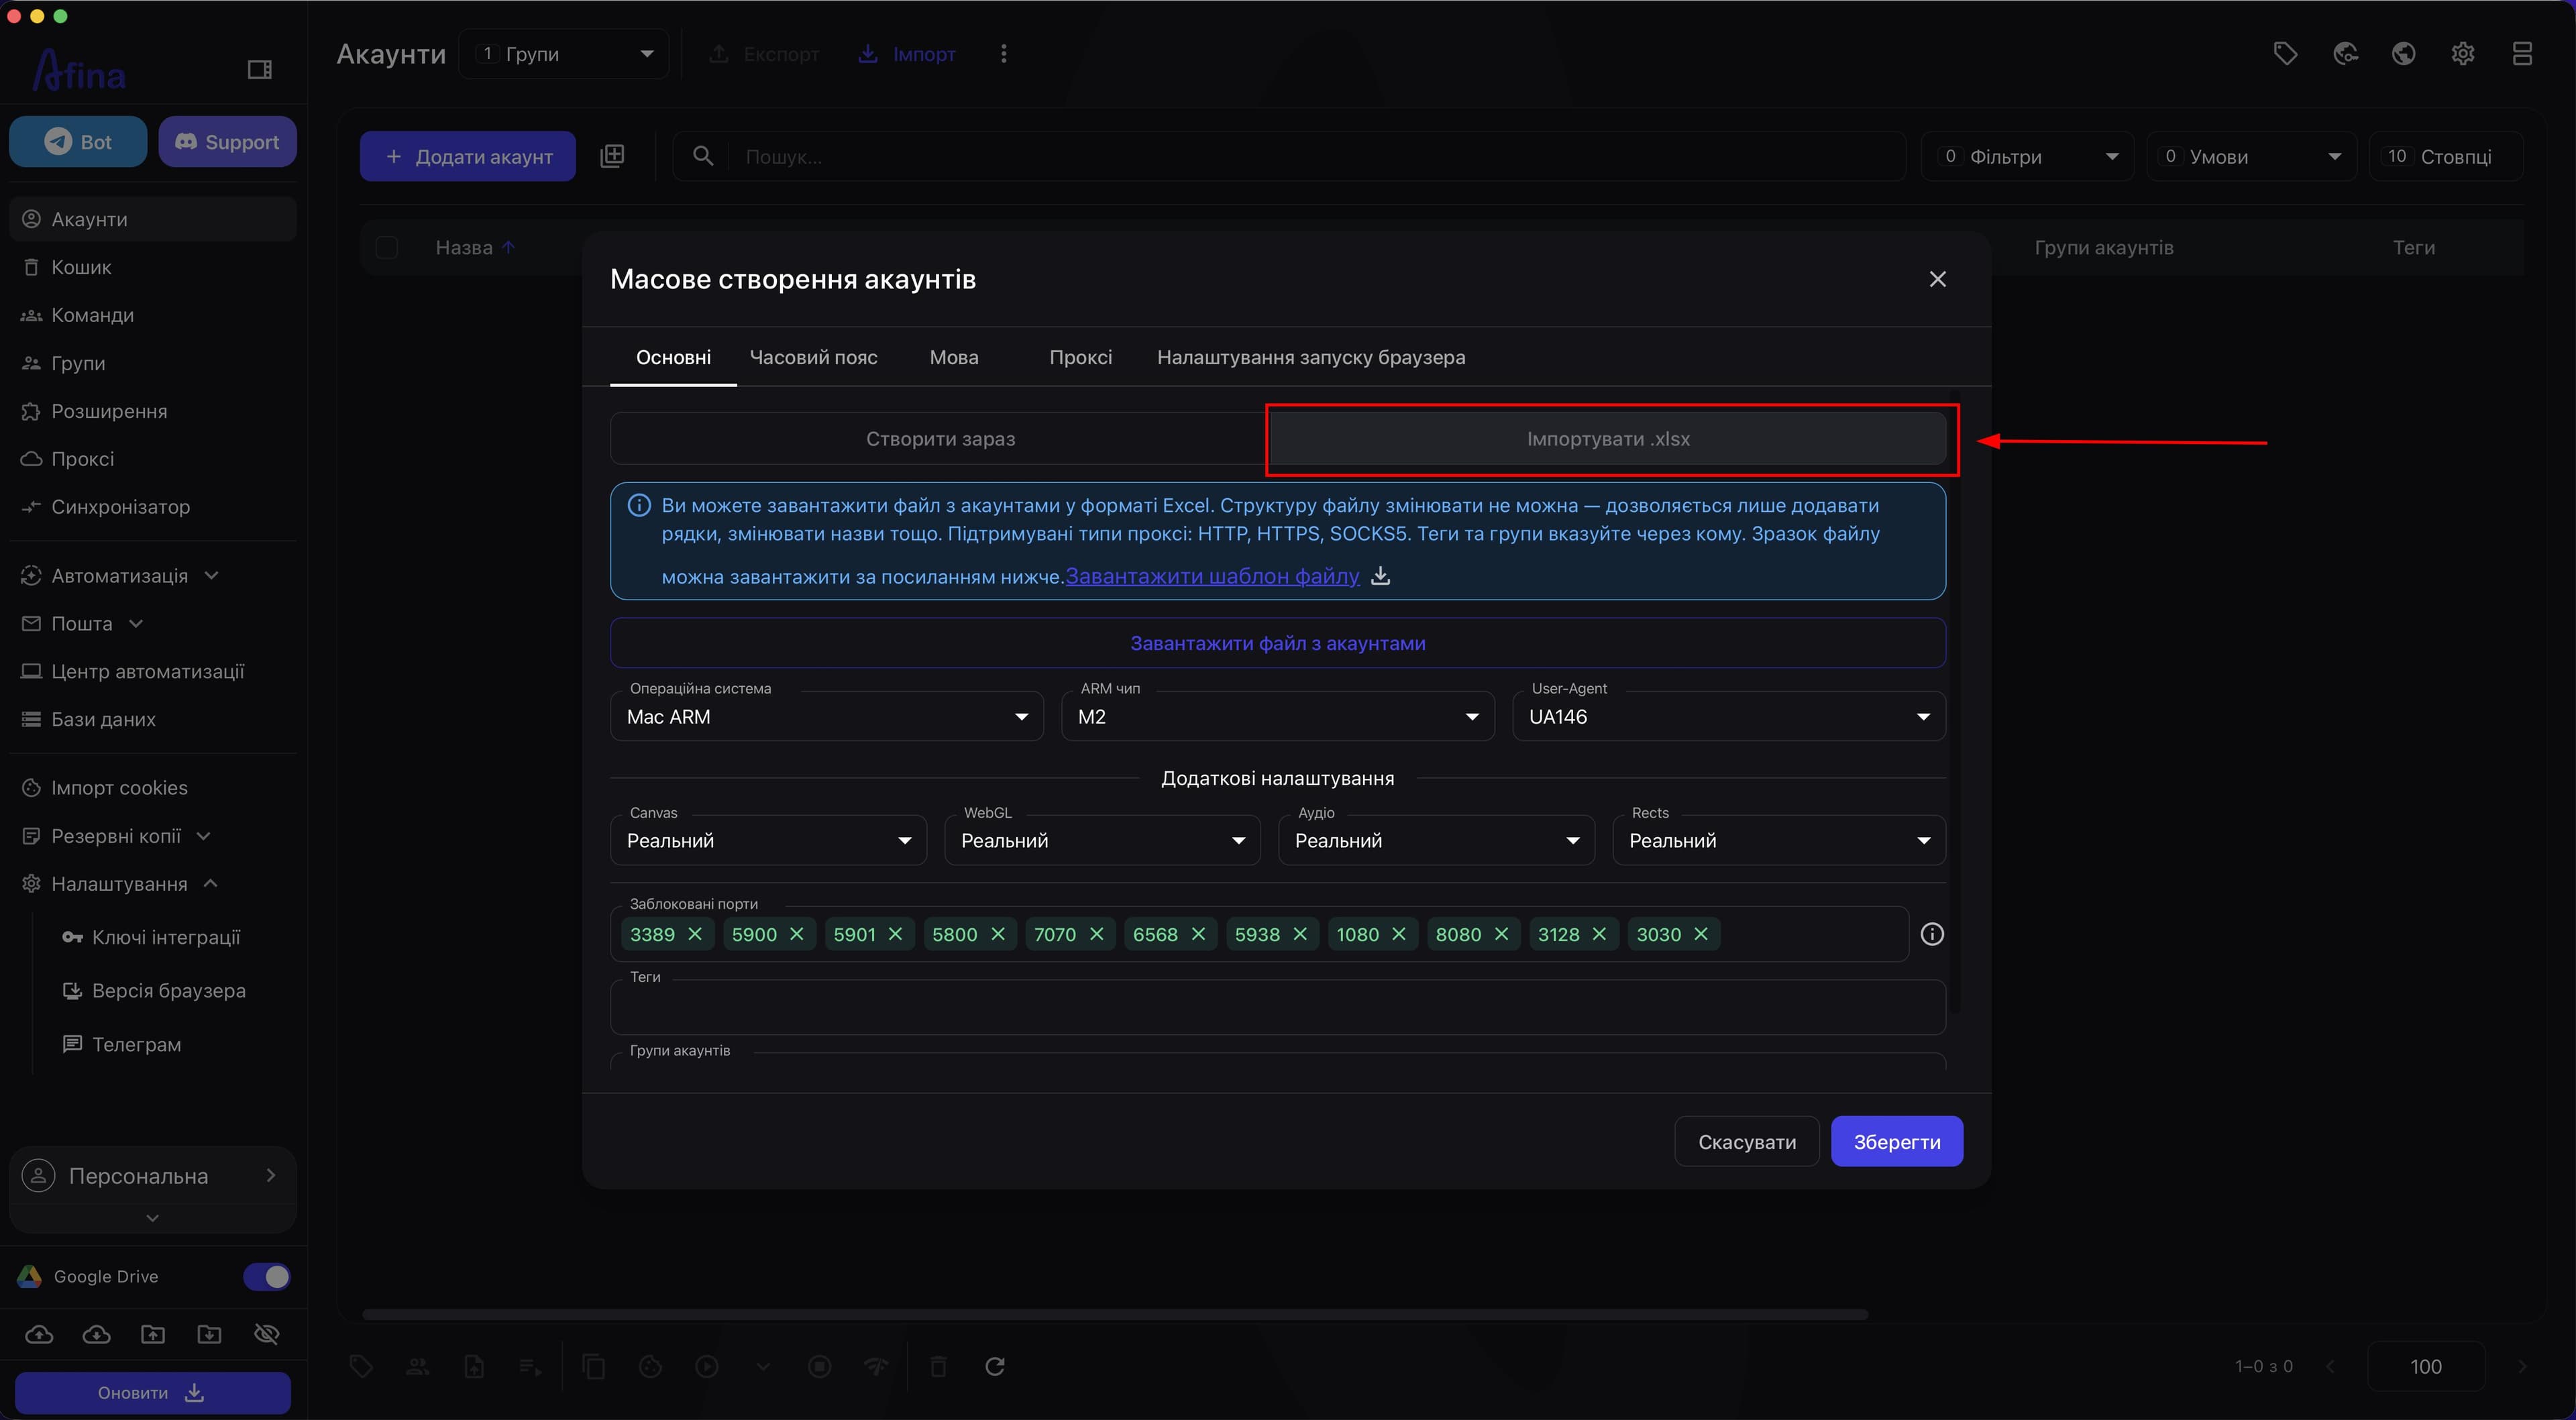Viewport: 2576px width, 1420px height.
Task: Open Налаштування запуску браузера tab
Action: tap(1311, 358)
